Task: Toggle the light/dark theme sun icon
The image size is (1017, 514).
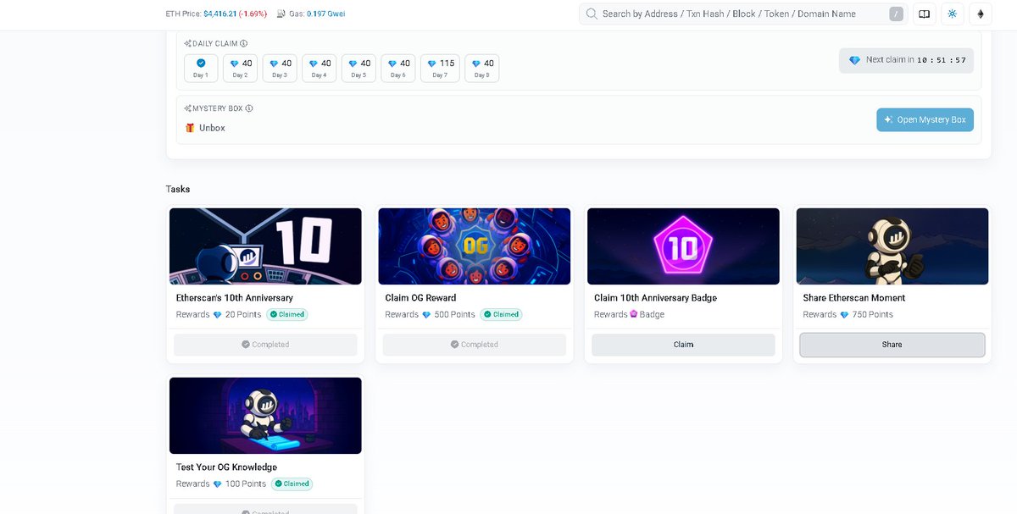Action: coord(953,14)
